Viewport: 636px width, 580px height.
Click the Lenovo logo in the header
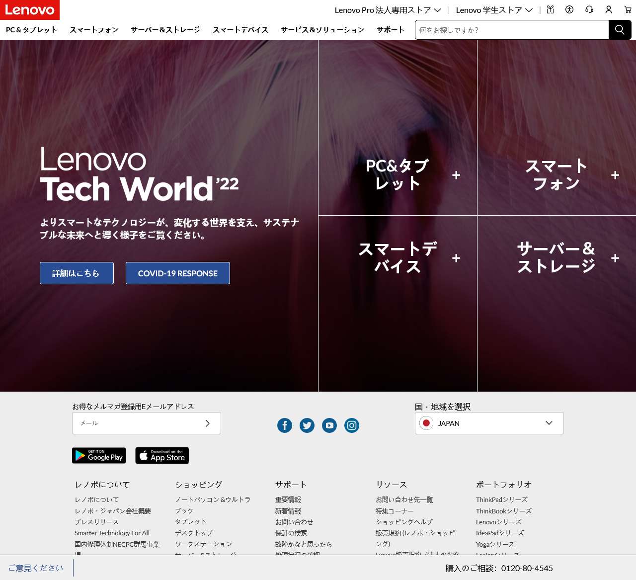[x=30, y=10]
